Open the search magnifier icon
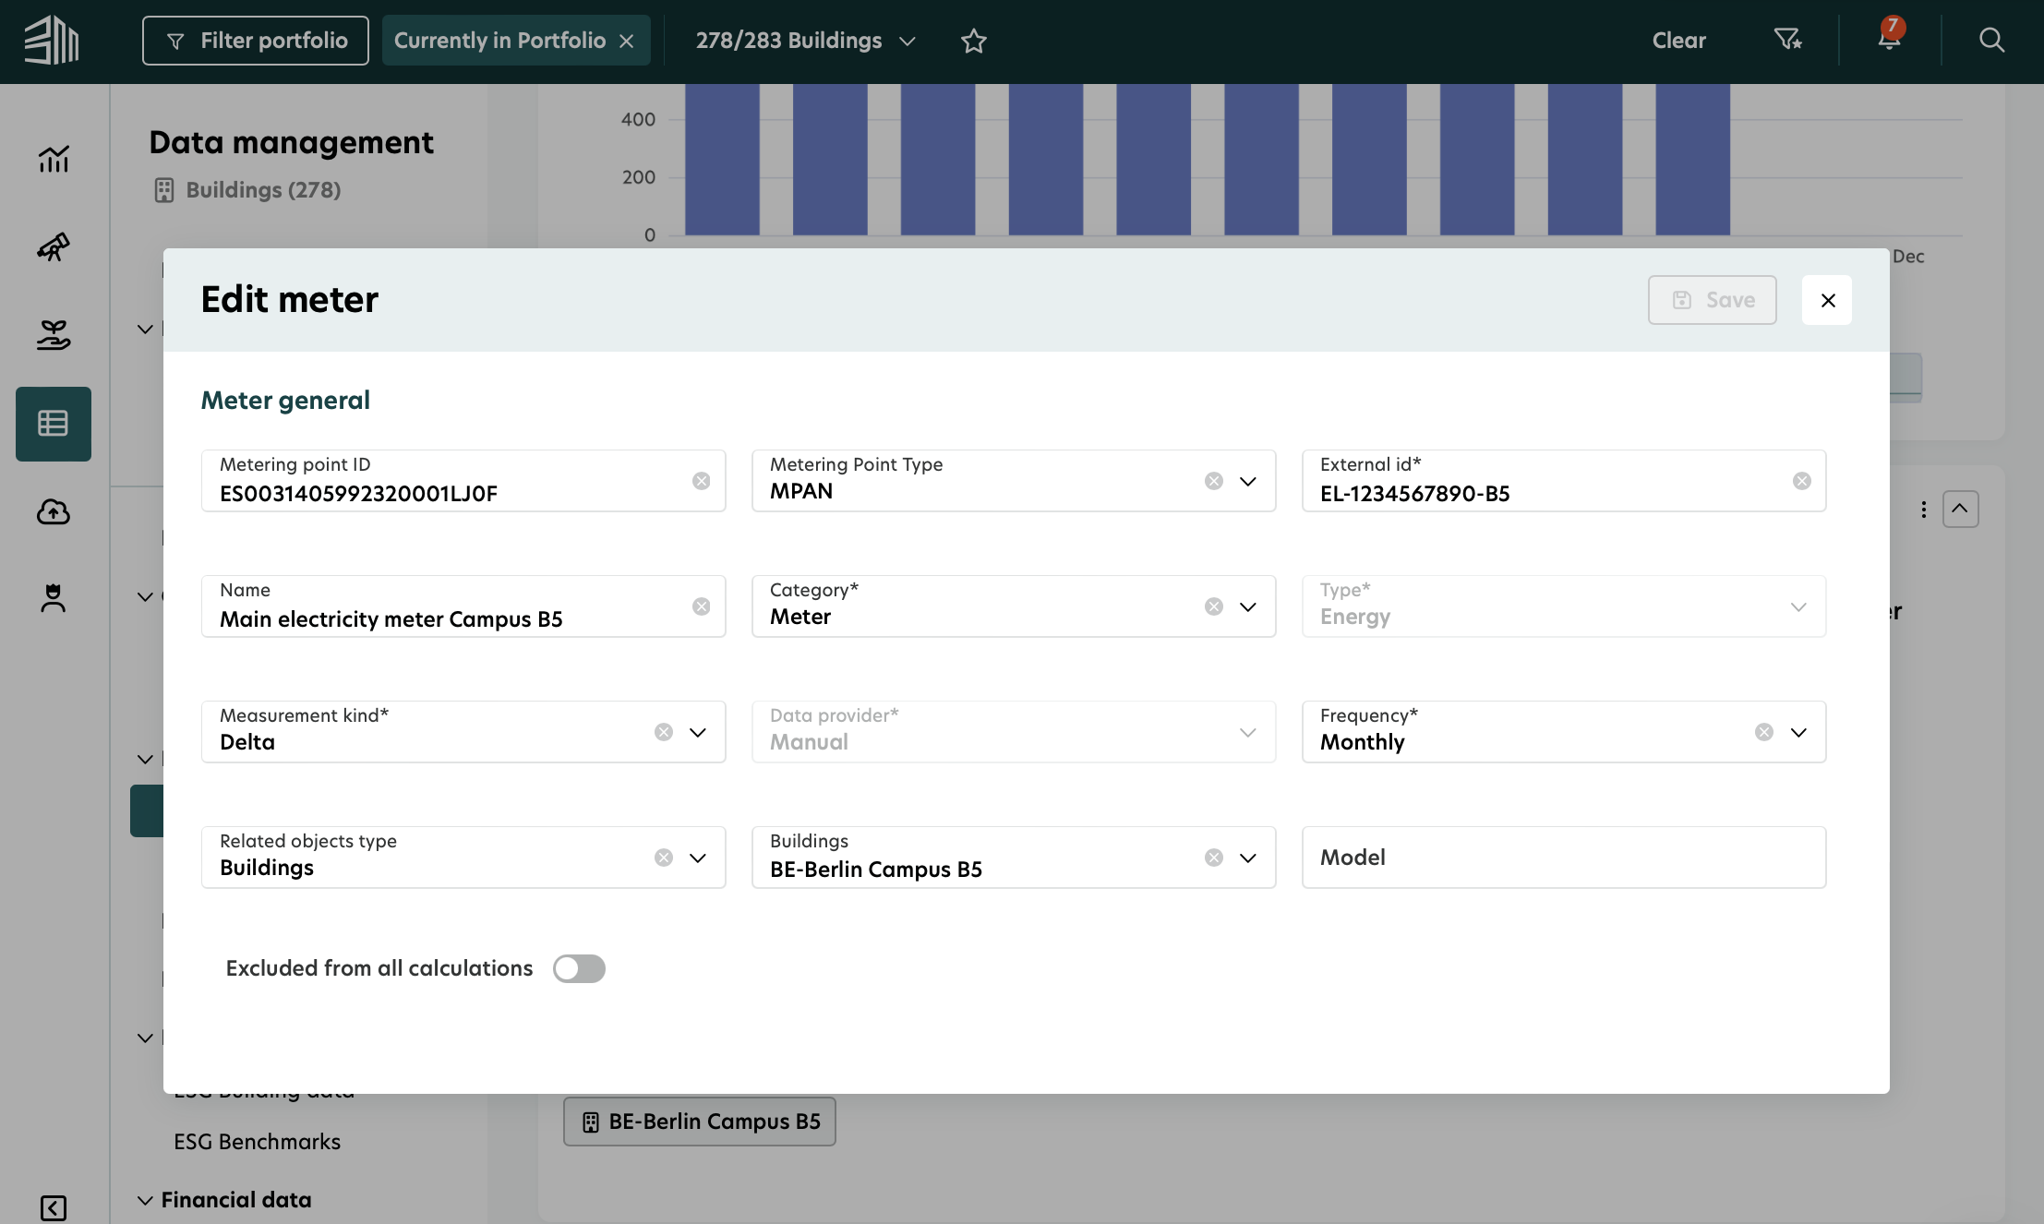The width and height of the screenshot is (2044, 1224). tap(1991, 40)
